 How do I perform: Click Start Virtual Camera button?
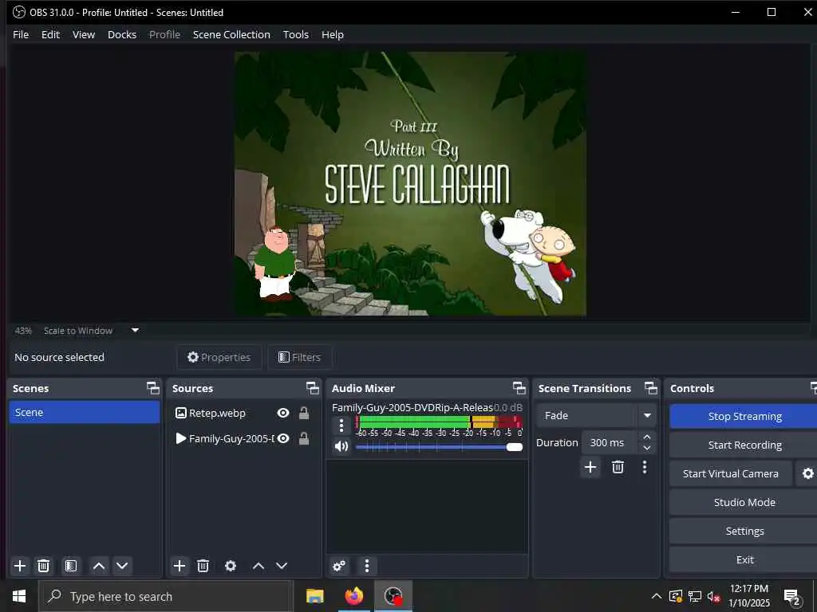click(731, 473)
